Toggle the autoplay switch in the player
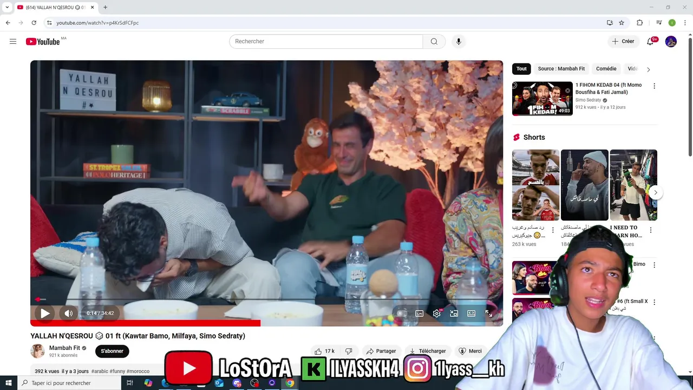693x390 pixels. 401,313
